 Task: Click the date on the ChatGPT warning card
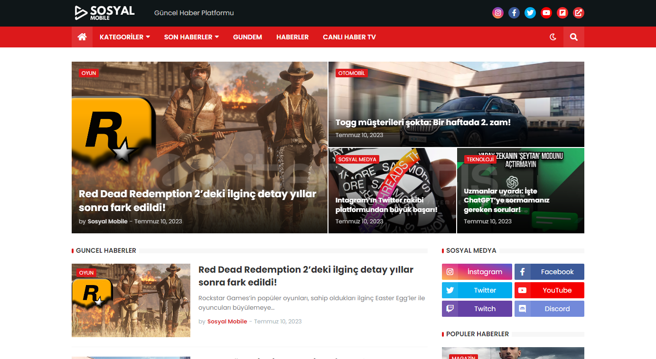tap(487, 221)
